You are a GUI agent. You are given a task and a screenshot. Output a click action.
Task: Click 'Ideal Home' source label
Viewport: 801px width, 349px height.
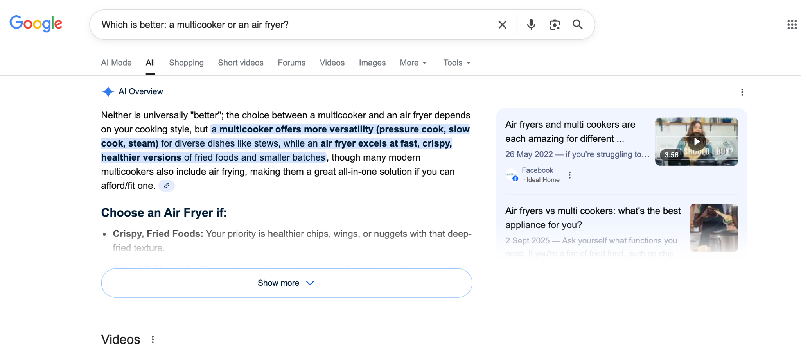pyautogui.click(x=543, y=180)
